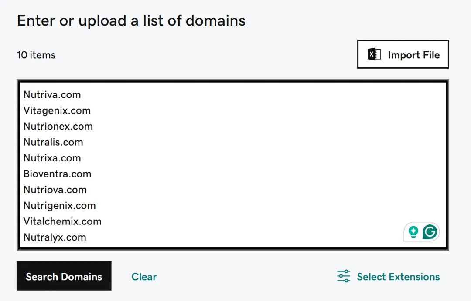Click the "Enter or upload a list" heading
471x301 pixels.
[x=131, y=20]
